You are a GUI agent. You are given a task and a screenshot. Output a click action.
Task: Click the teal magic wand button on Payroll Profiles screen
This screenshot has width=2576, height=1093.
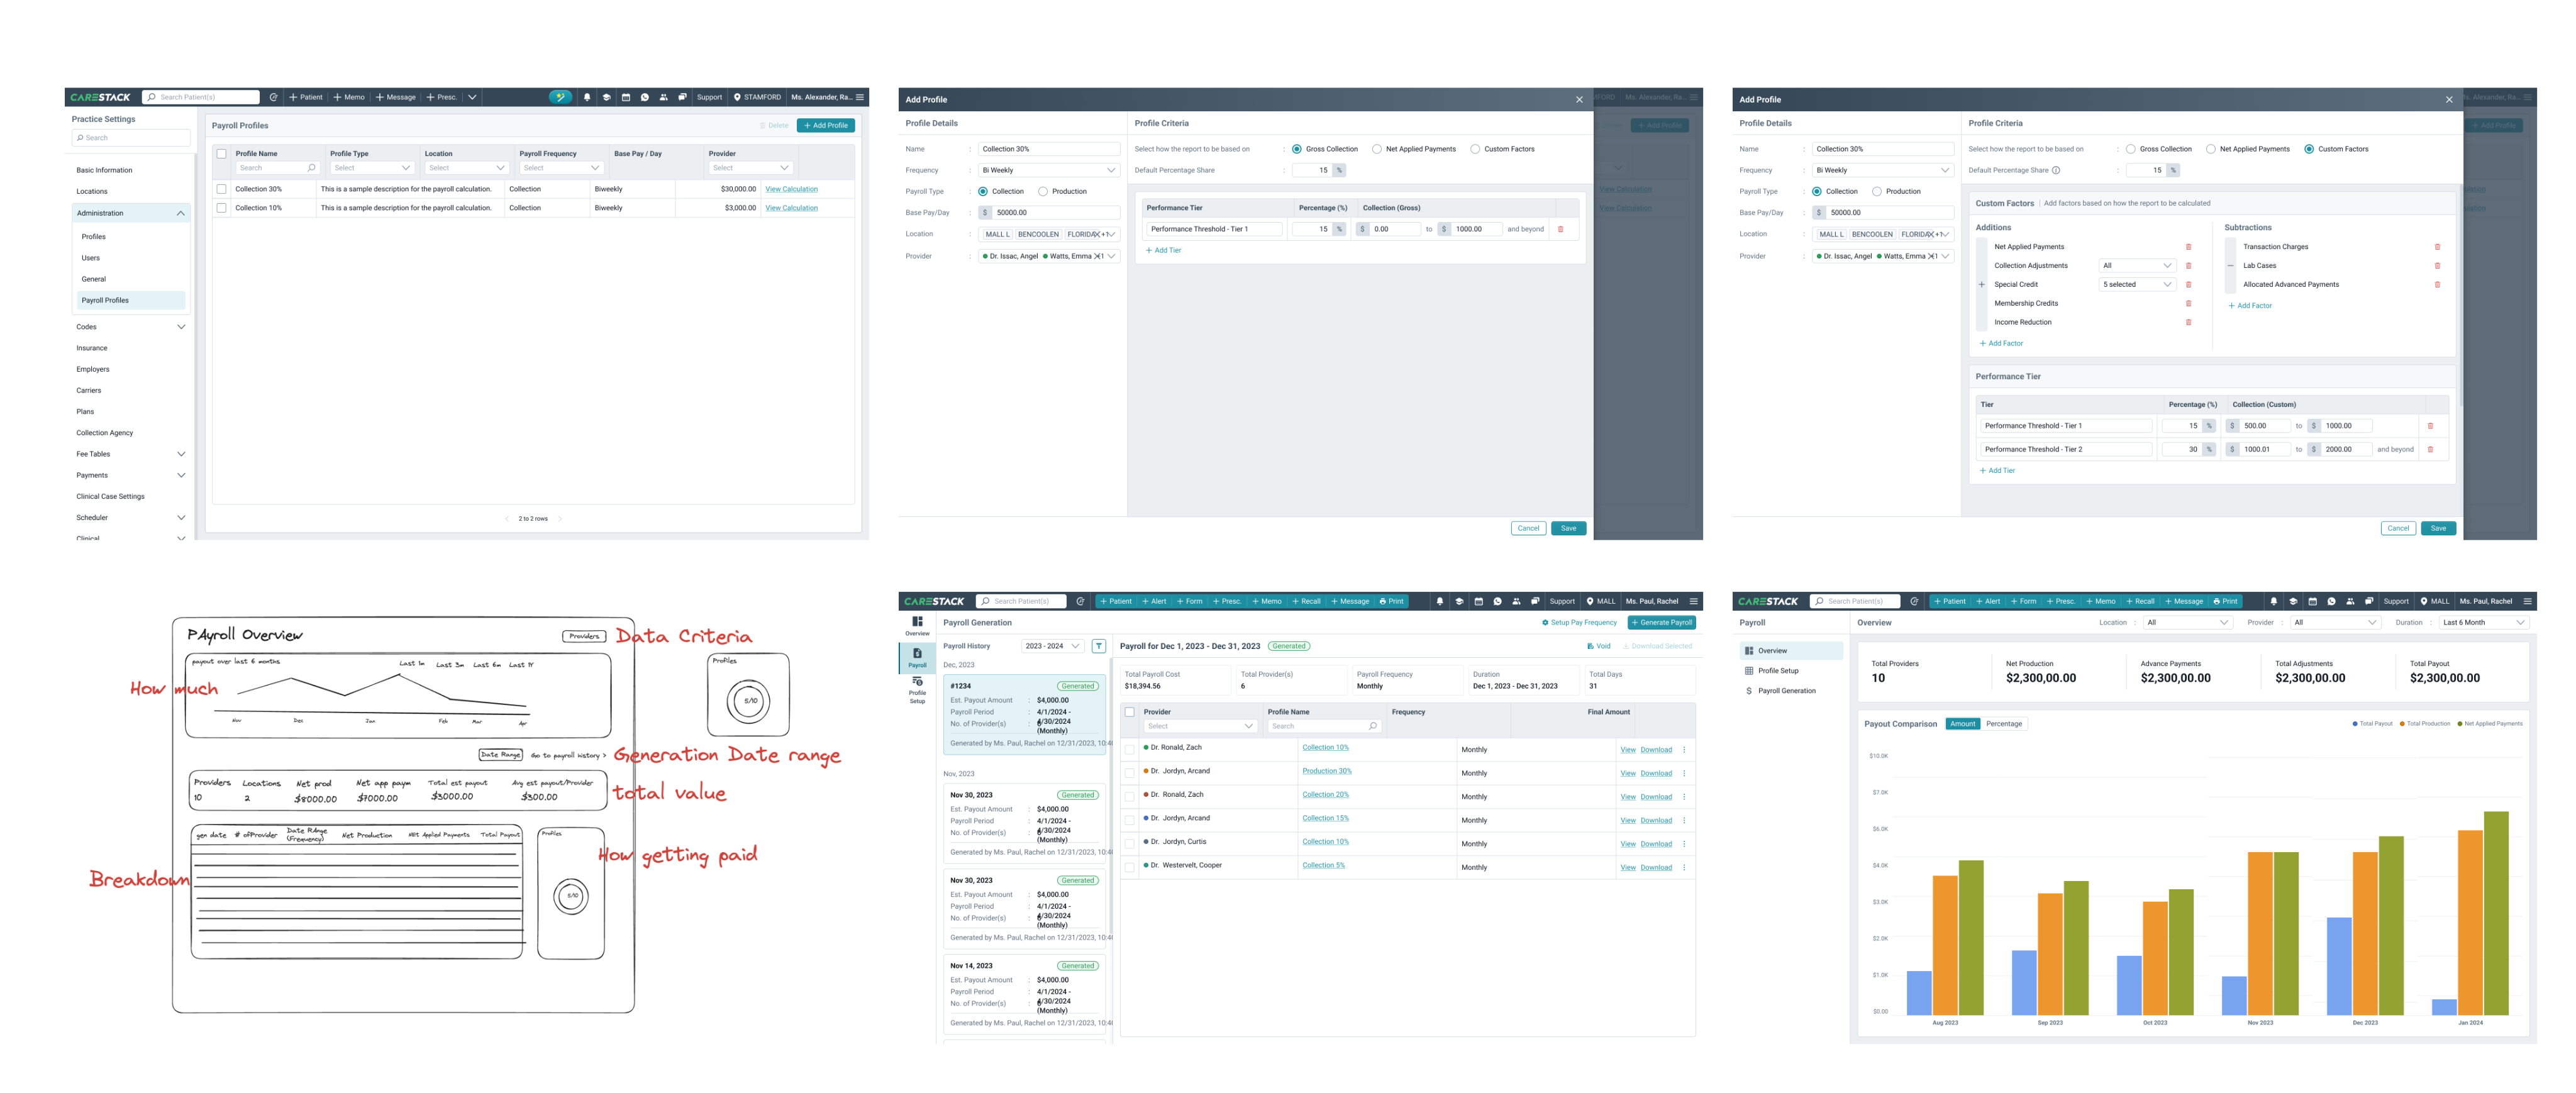(x=560, y=97)
